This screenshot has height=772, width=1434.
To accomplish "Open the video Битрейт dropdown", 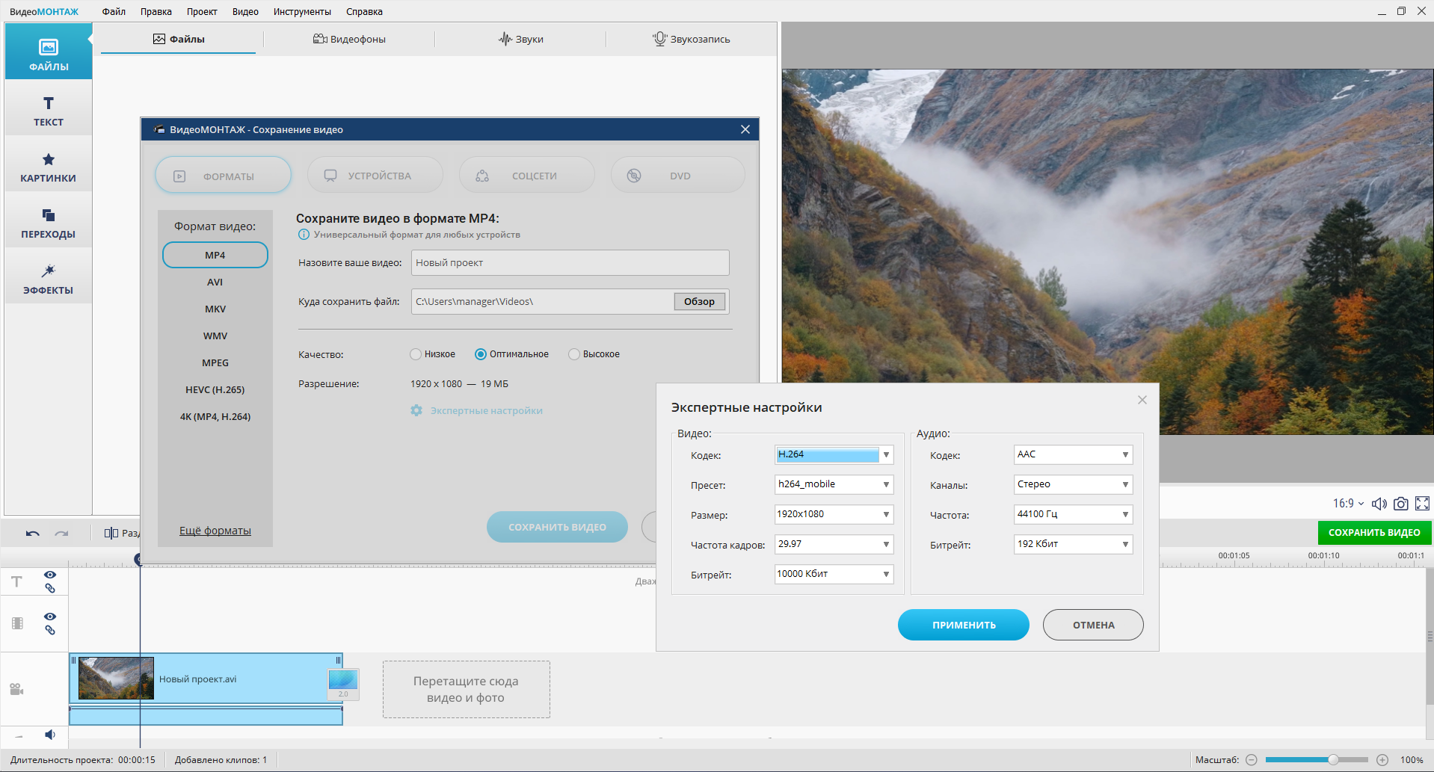I will [x=834, y=574].
